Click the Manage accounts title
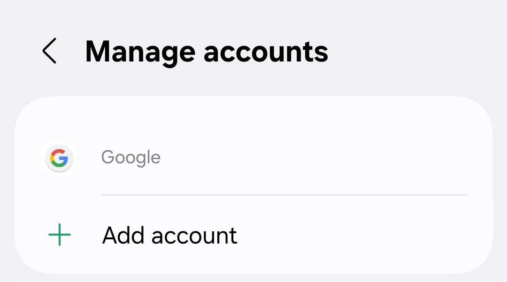 [x=207, y=51]
